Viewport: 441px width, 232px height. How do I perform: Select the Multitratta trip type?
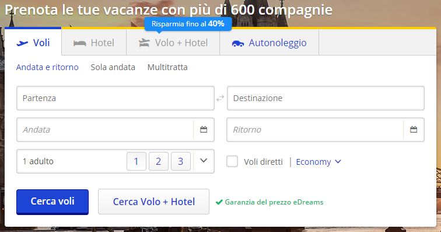(x=167, y=67)
